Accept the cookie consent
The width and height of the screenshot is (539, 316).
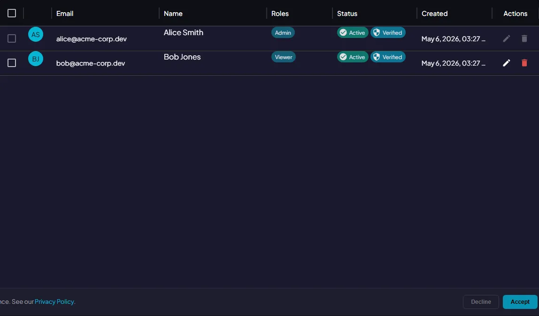point(520,301)
